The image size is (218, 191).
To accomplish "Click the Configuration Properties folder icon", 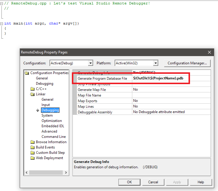I will [27, 73].
